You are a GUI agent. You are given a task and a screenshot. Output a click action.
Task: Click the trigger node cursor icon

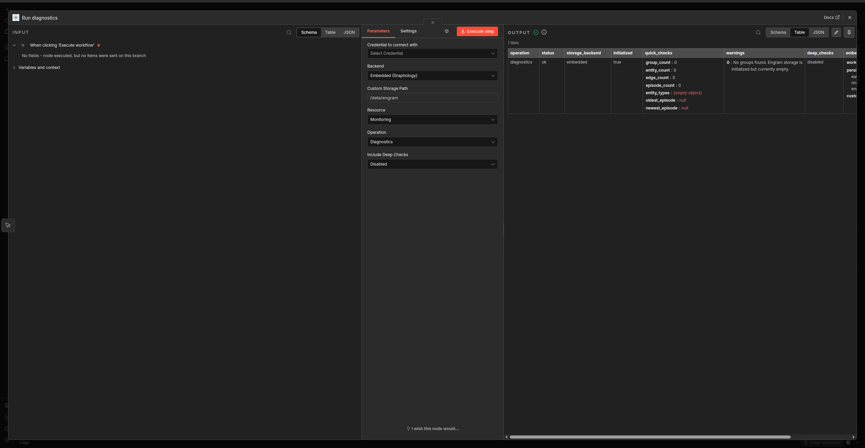click(23, 45)
